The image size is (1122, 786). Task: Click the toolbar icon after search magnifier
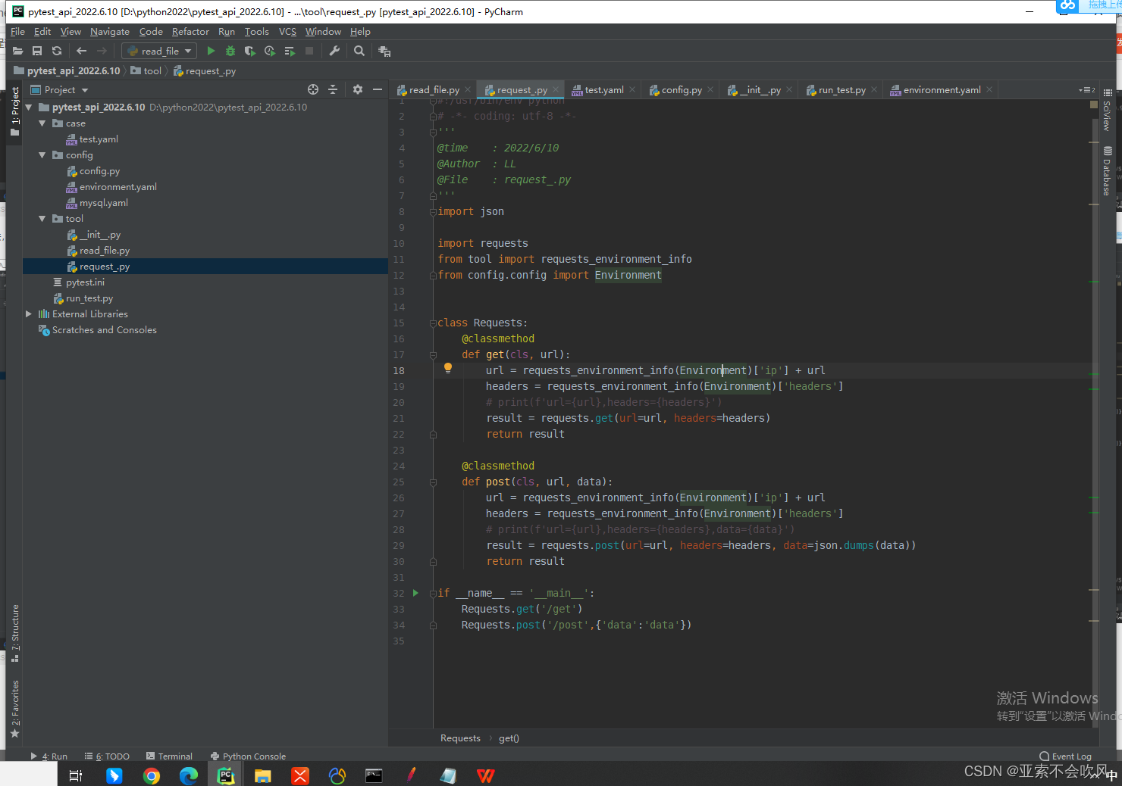384,51
